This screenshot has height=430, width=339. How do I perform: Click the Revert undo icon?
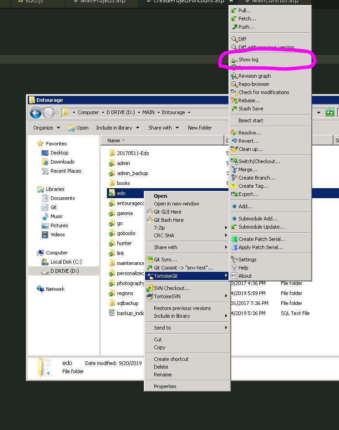[234, 141]
